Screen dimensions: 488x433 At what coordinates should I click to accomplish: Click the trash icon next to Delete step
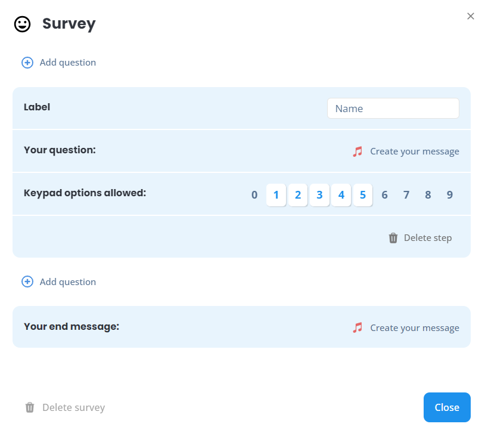click(393, 238)
